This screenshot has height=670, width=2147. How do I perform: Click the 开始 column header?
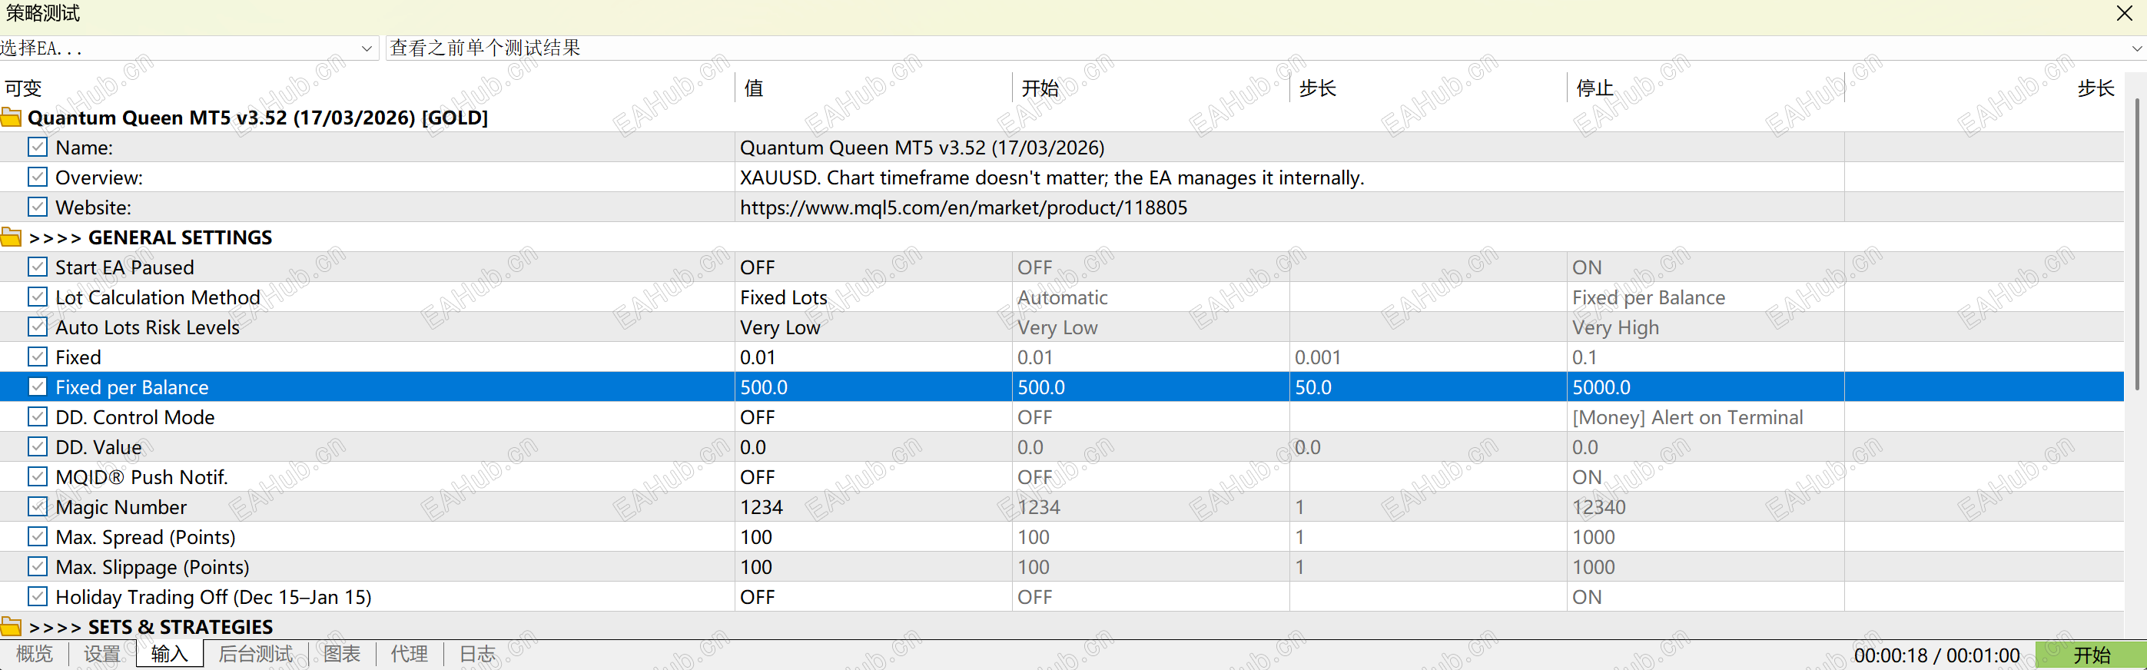pos(1151,88)
